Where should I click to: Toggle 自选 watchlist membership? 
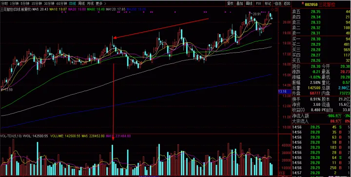[x=277, y=3]
